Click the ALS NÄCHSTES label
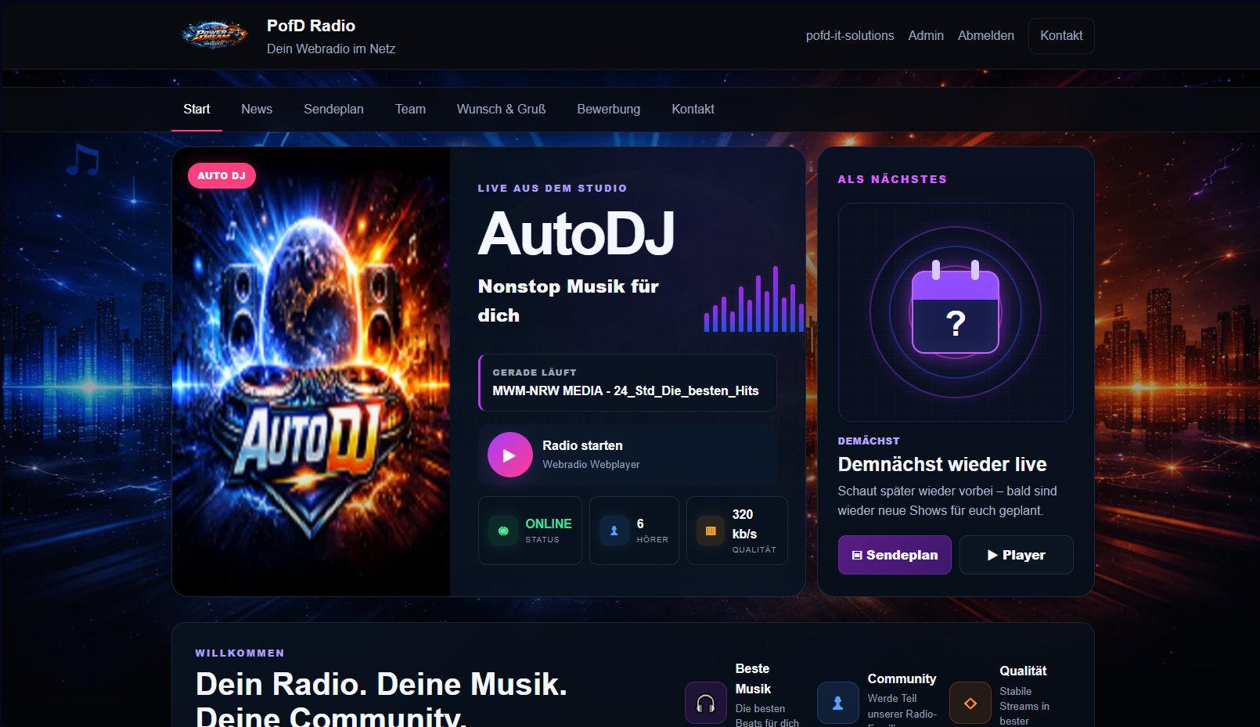This screenshot has width=1260, height=727. coord(892,179)
